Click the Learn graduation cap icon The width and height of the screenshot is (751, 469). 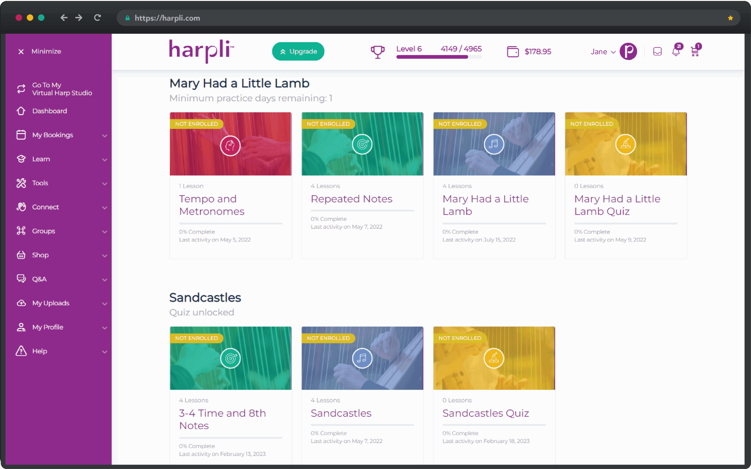(21, 159)
